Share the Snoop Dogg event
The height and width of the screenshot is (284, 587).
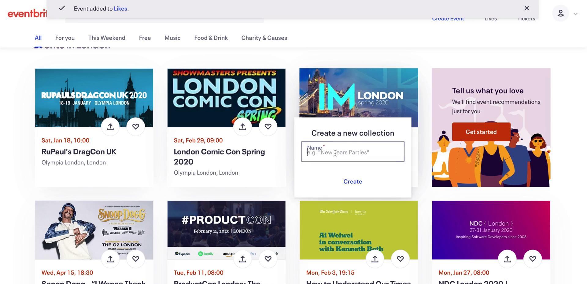pyautogui.click(x=110, y=259)
